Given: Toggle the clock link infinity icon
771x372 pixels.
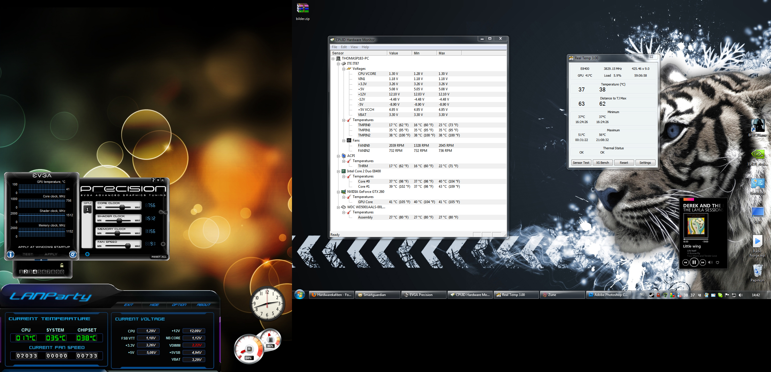Looking at the screenshot, I should (x=163, y=212).
